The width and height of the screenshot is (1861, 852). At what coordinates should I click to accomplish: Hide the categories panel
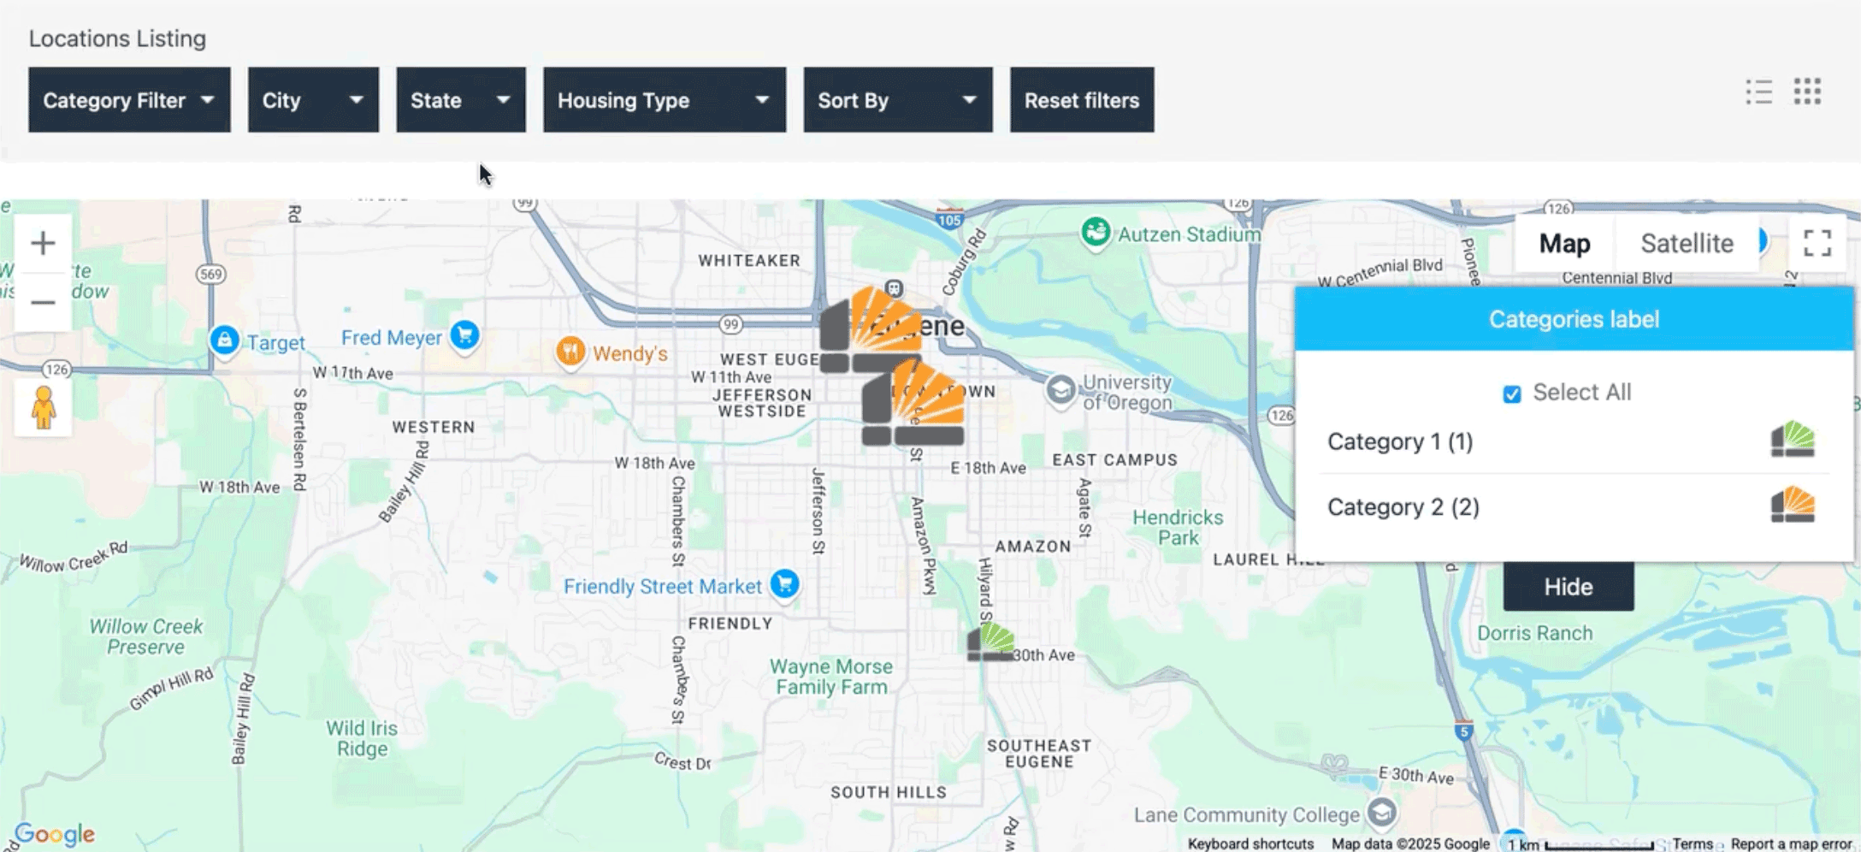(x=1568, y=587)
